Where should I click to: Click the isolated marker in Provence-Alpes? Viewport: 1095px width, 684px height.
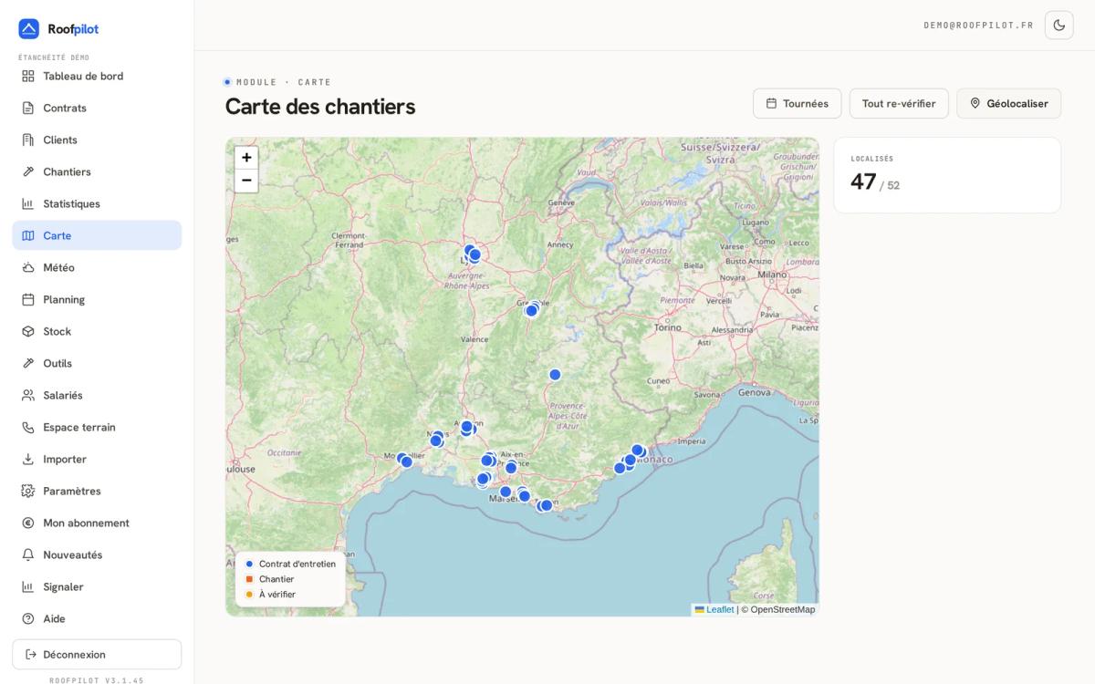coord(555,375)
